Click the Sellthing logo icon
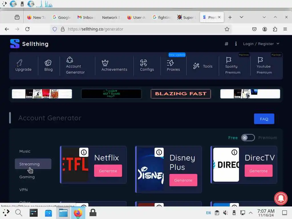Viewport: 292px width, 219px height. 15,44
